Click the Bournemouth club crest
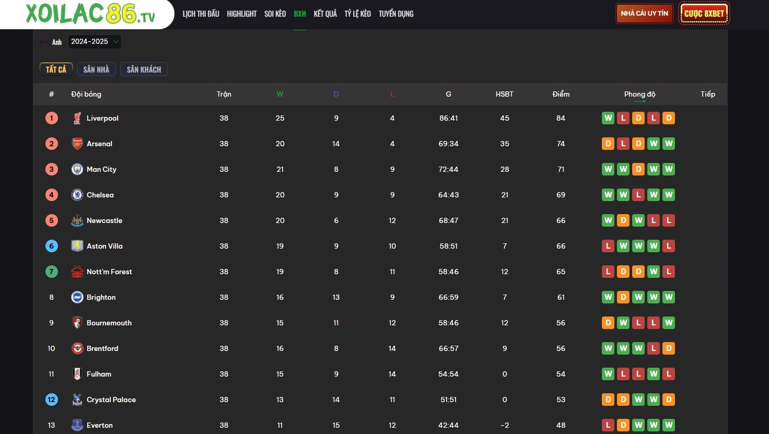Screen dimensions: 769x434 click(77, 323)
